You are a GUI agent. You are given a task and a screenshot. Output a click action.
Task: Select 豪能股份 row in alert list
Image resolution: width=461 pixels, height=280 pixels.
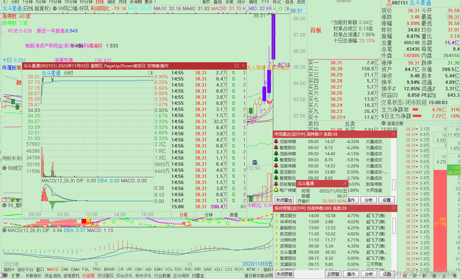(333, 228)
